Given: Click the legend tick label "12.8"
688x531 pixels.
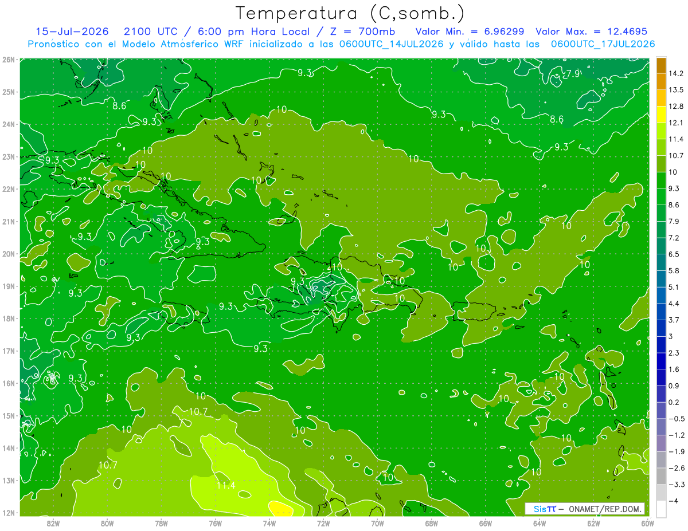Looking at the screenshot, I should (x=675, y=106).
